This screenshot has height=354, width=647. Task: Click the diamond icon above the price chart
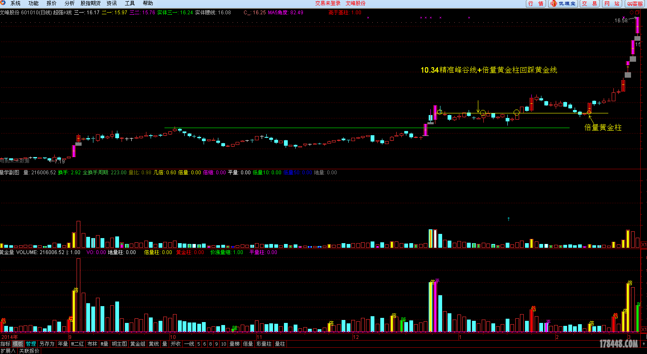coord(631,13)
